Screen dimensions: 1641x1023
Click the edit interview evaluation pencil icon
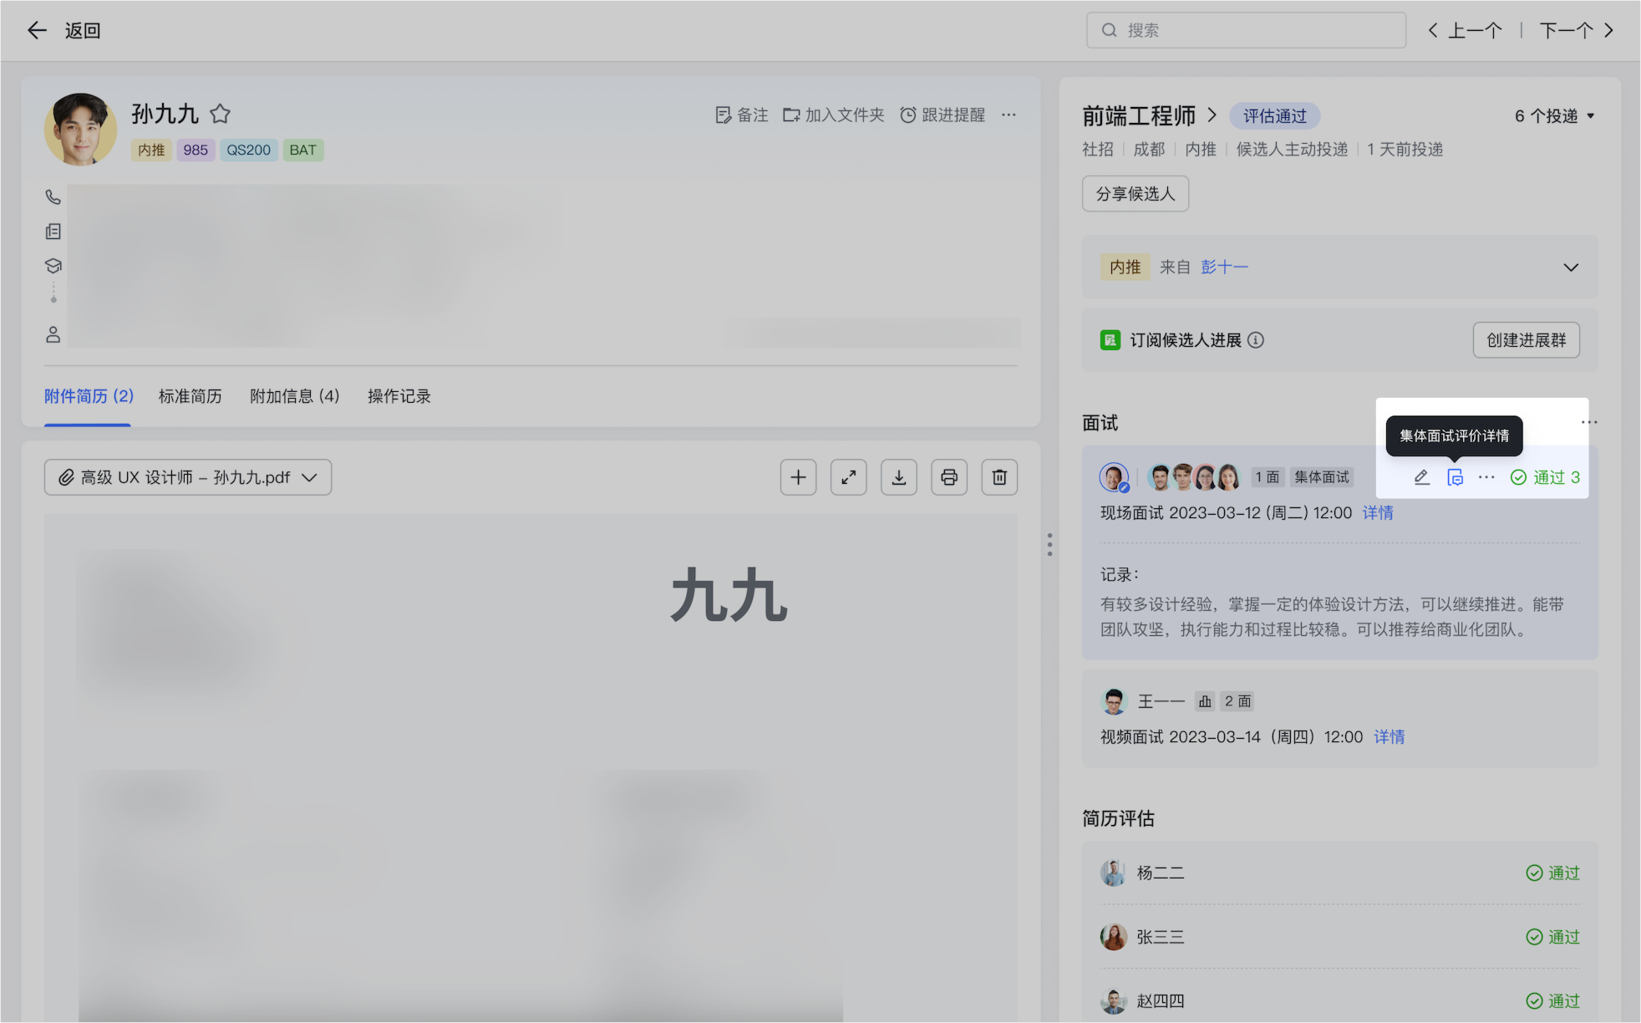point(1421,477)
